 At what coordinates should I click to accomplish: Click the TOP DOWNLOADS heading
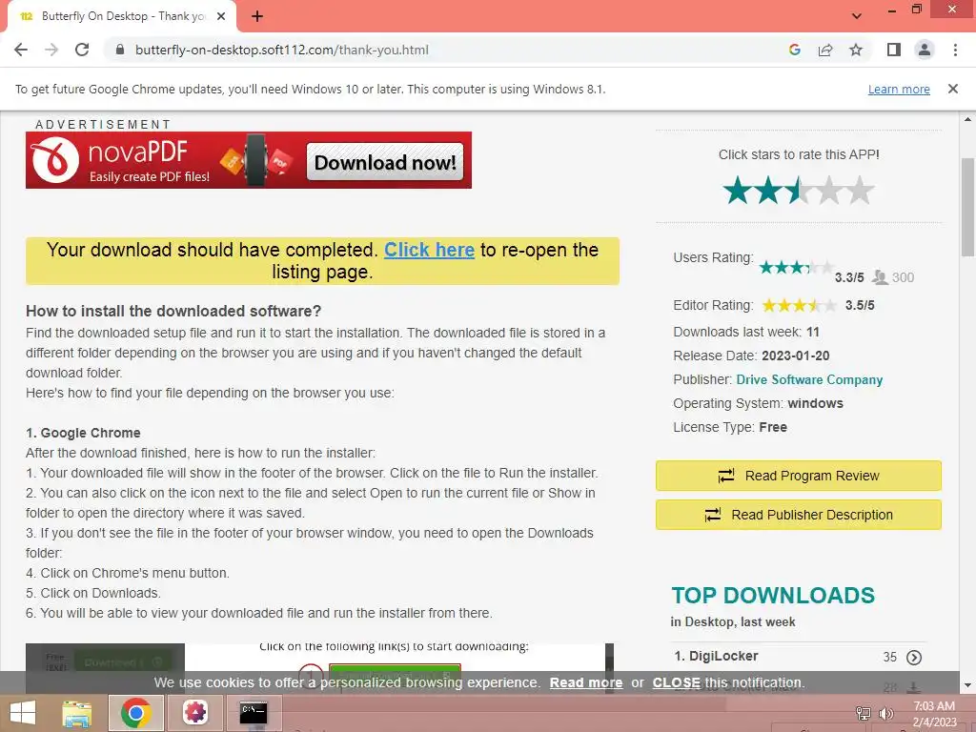click(773, 595)
